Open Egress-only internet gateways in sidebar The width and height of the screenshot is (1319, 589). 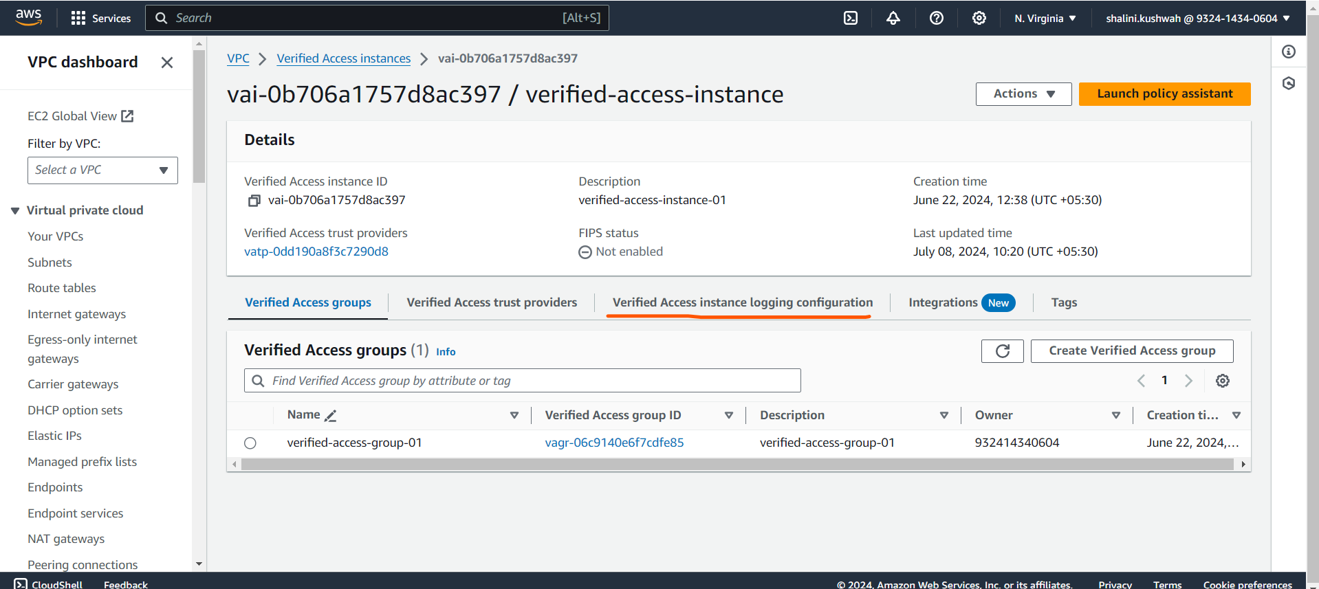click(x=83, y=350)
